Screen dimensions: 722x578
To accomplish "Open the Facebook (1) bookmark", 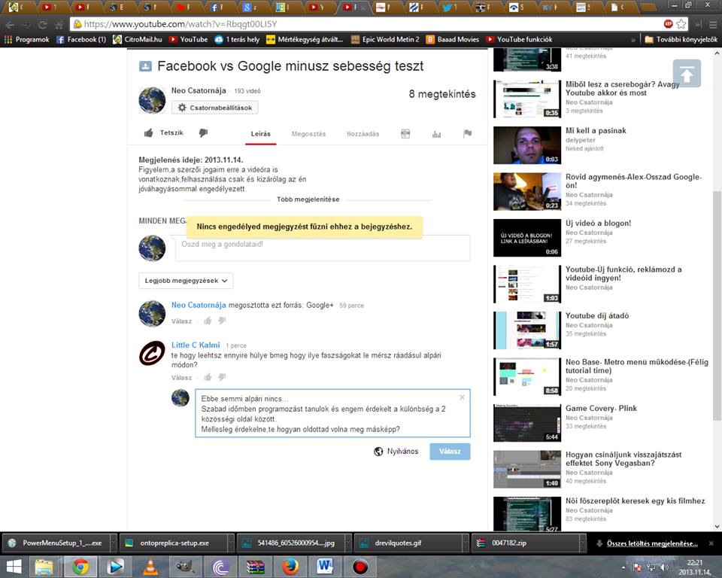I will tap(81, 40).
